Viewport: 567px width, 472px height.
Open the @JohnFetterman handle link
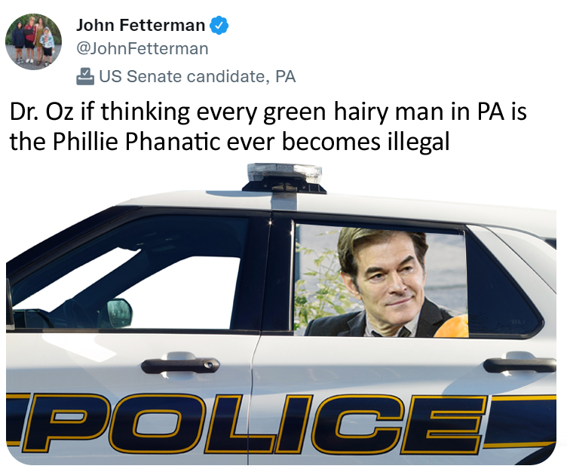(x=142, y=49)
